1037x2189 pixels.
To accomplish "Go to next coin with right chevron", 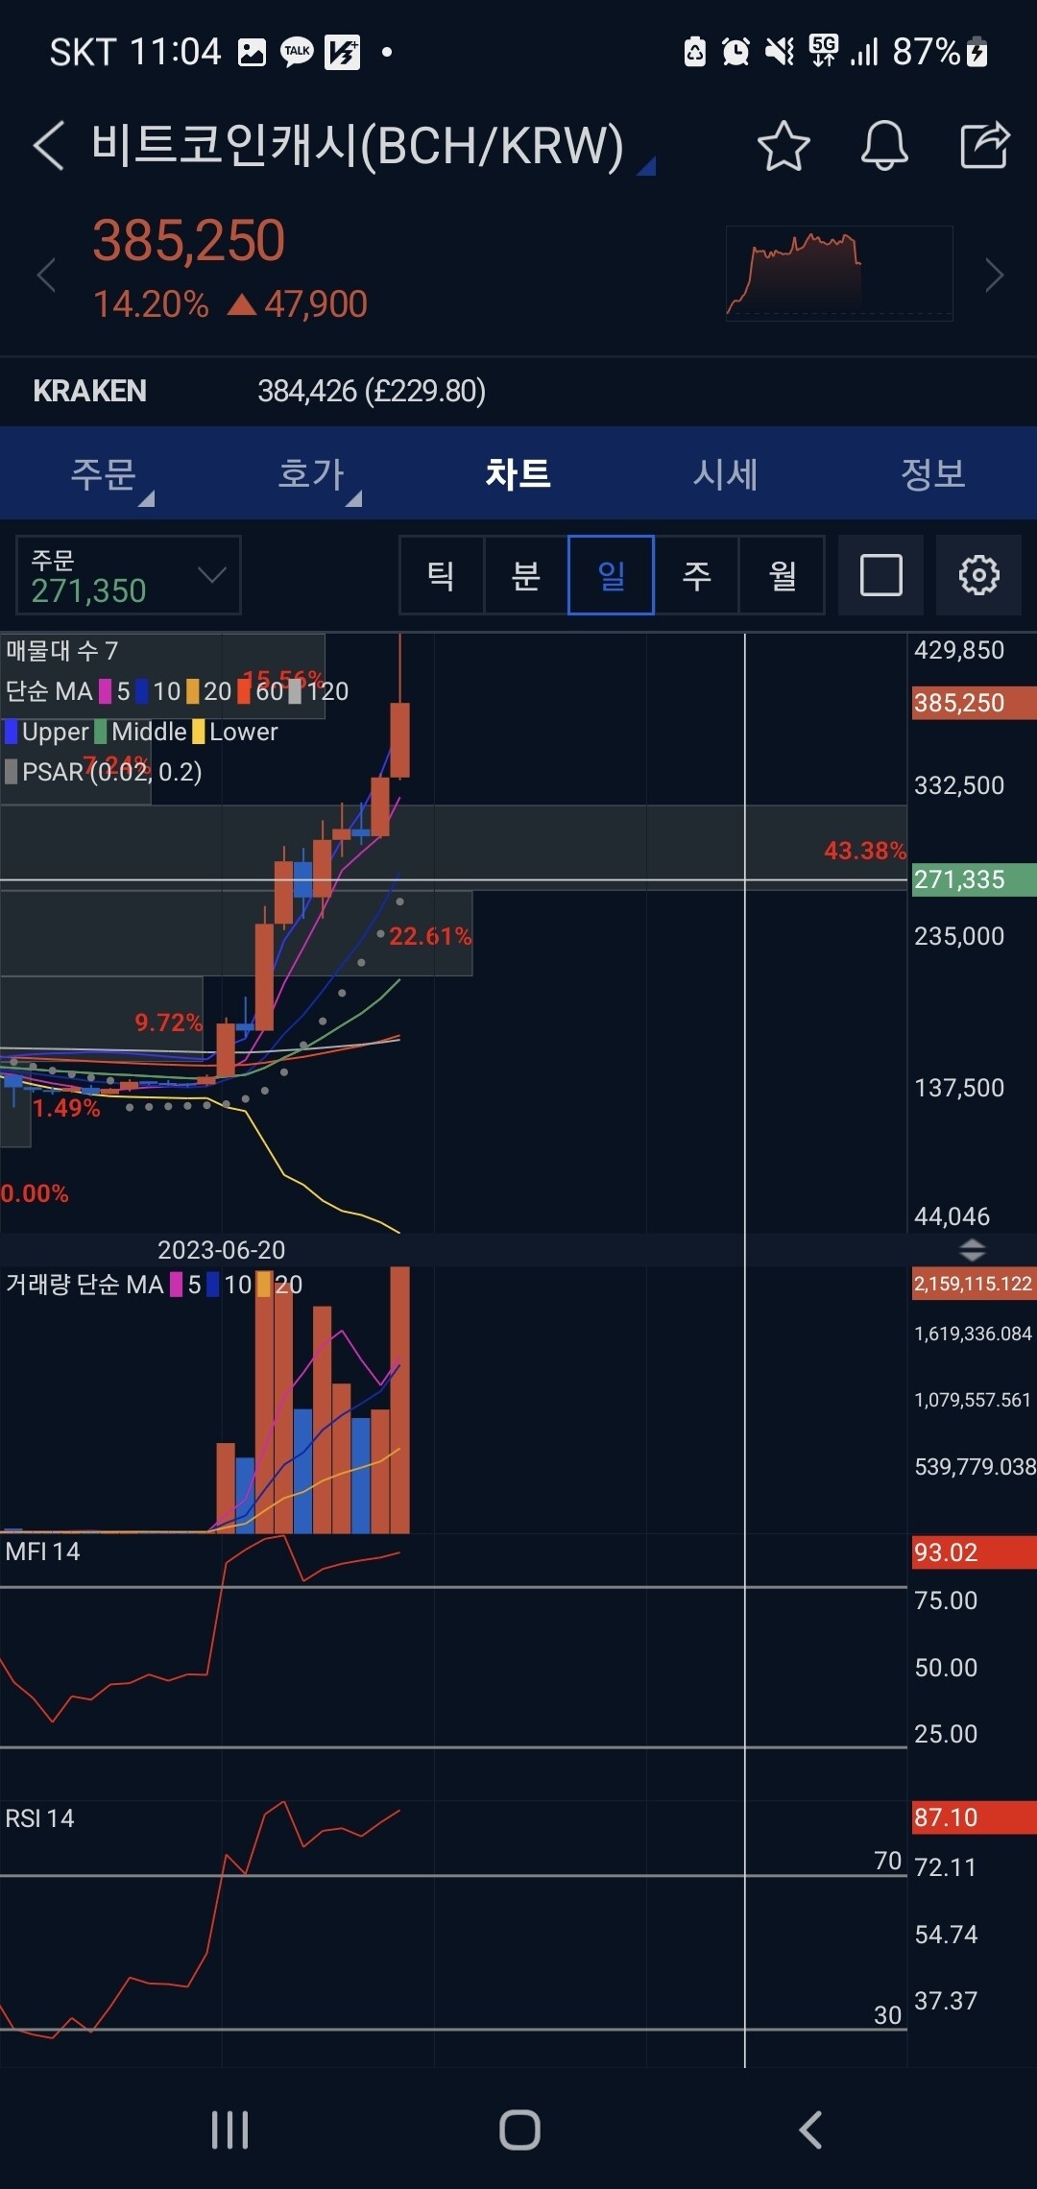I will [995, 276].
